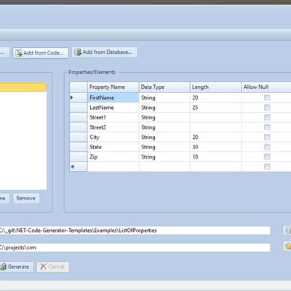This screenshot has width=291, height=291.
Task: Select the FirstName property cell
Action: click(113, 97)
